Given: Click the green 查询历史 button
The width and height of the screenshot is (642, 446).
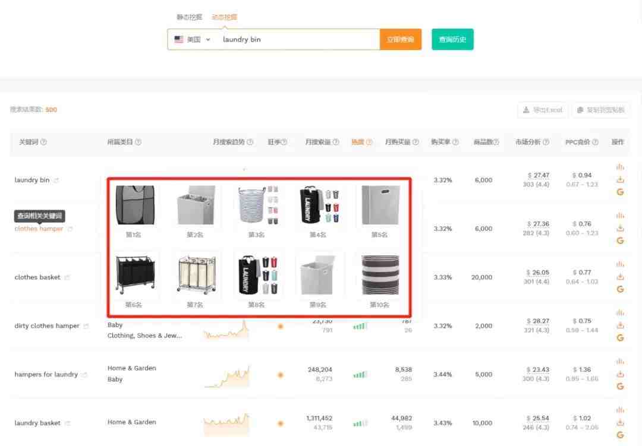Looking at the screenshot, I should (x=452, y=40).
